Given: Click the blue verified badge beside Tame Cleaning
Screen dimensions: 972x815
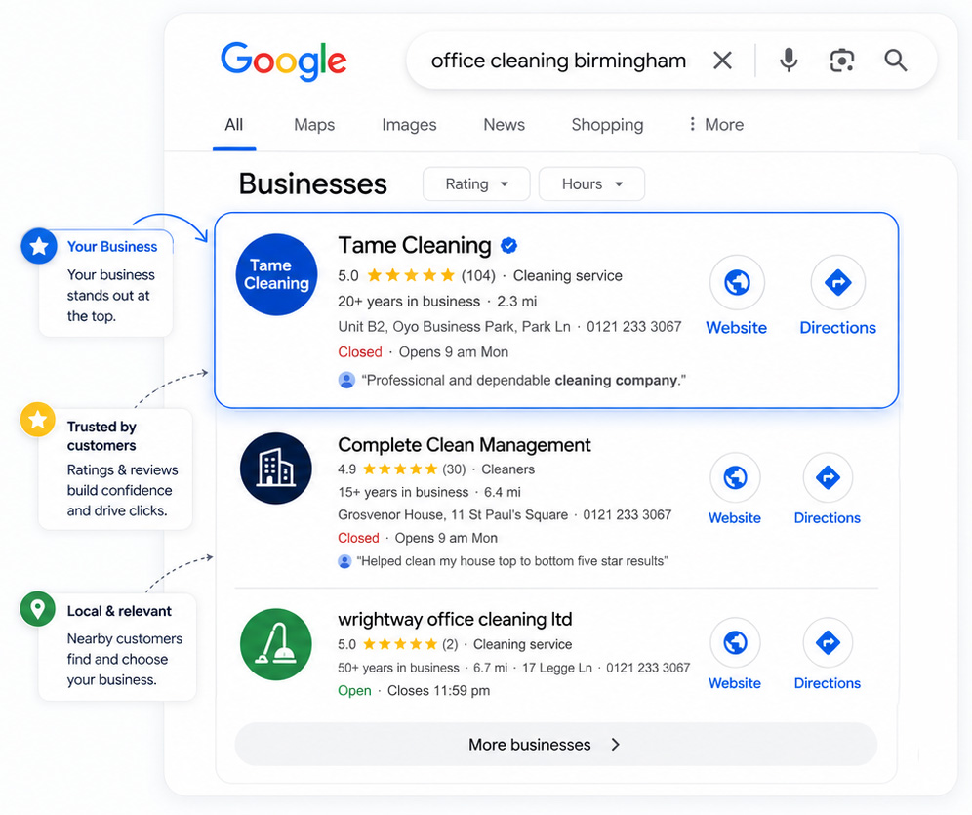Looking at the screenshot, I should [x=509, y=245].
